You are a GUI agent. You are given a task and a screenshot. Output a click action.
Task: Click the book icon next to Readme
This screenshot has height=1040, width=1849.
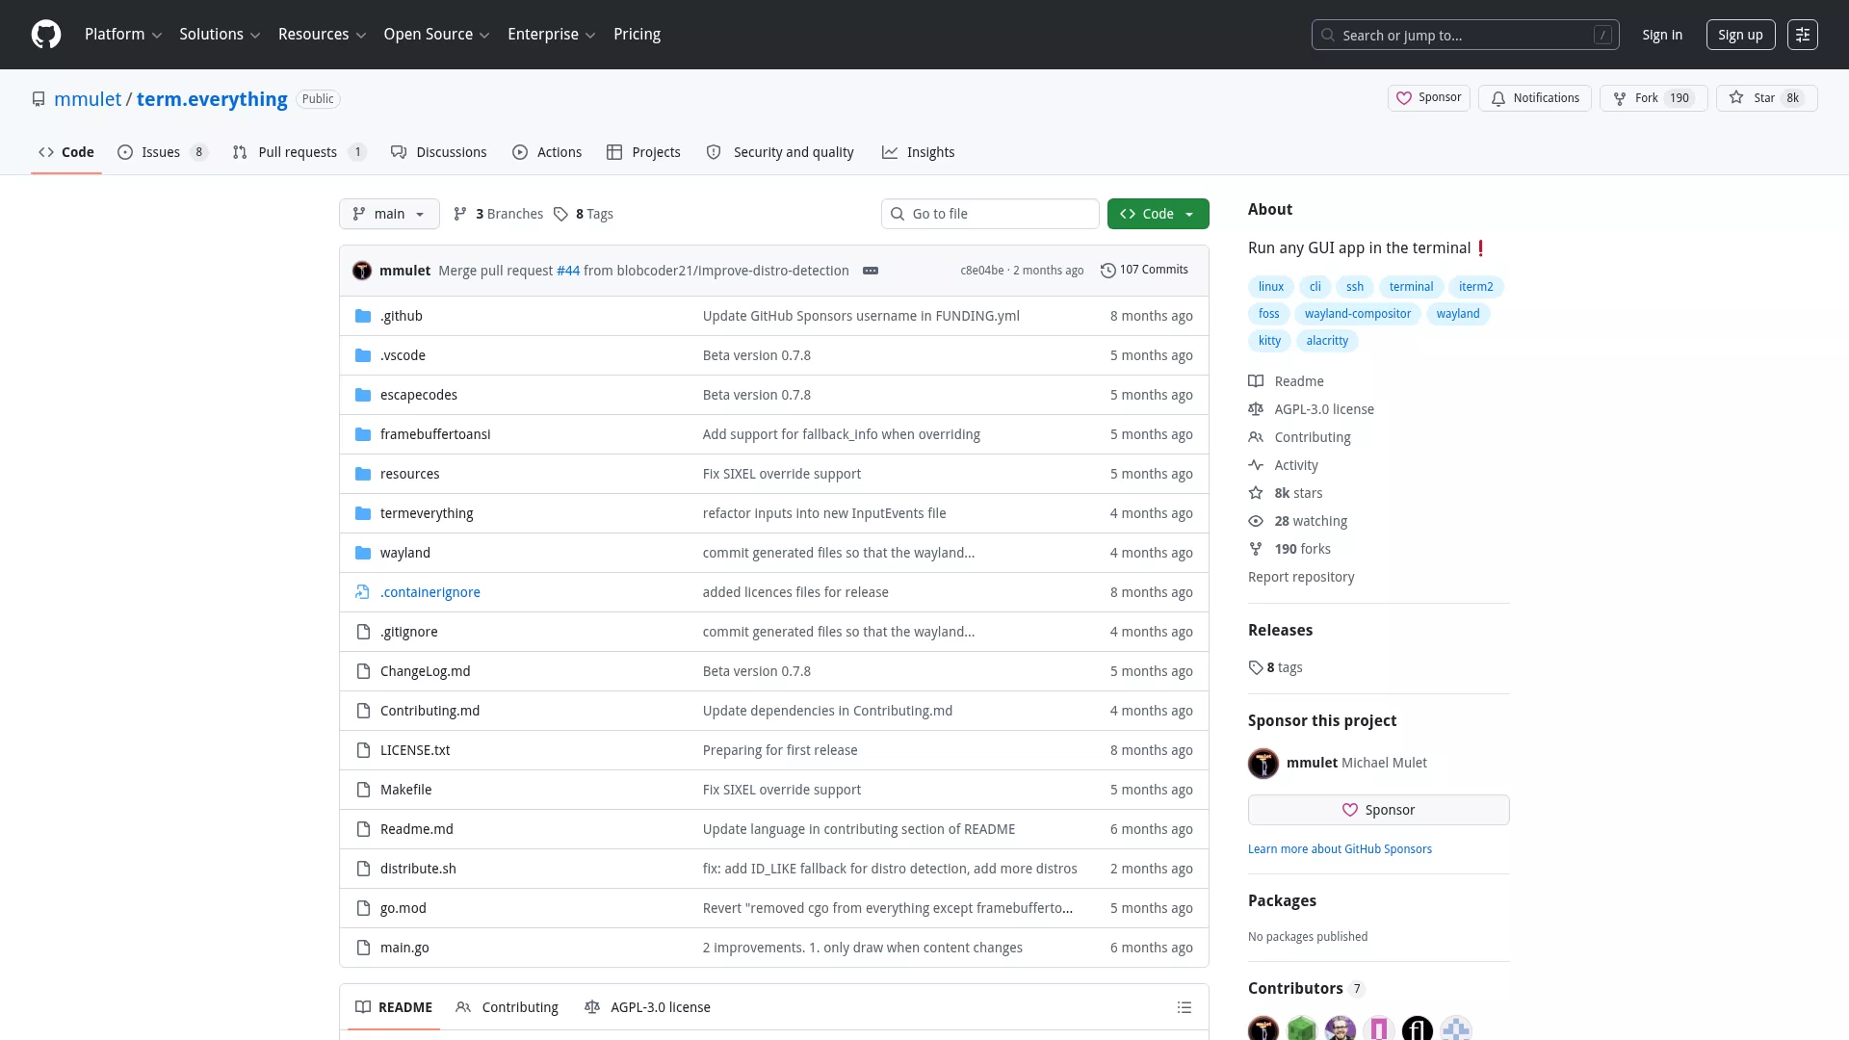(x=1256, y=381)
